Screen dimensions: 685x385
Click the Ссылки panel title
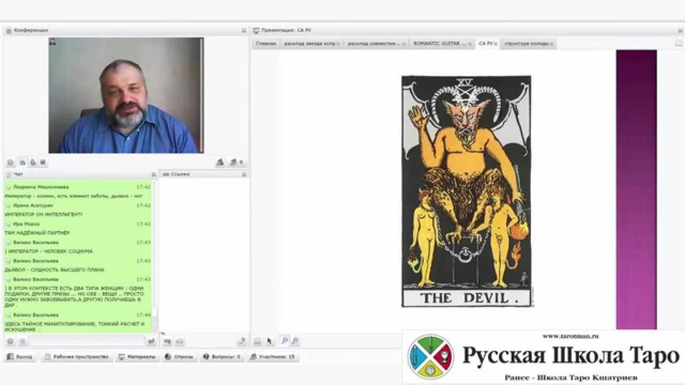coord(180,174)
